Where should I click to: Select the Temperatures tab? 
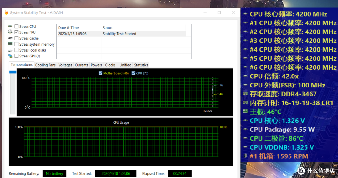[22, 65]
